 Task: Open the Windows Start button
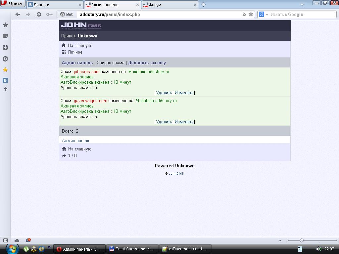[12, 249]
